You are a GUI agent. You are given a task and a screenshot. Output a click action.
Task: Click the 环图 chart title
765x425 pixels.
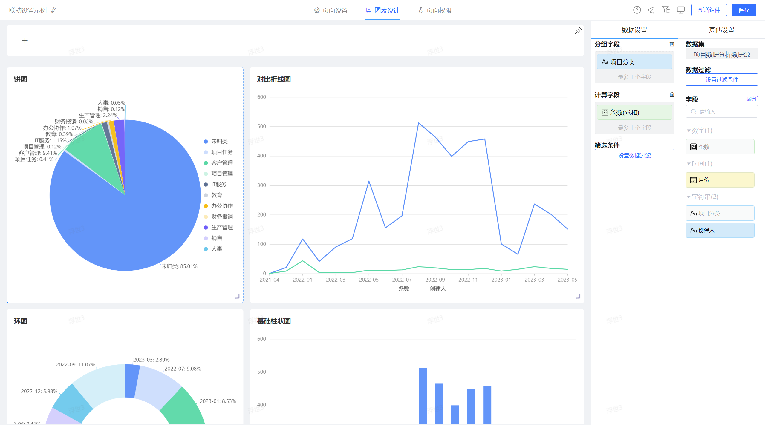pos(20,321)
